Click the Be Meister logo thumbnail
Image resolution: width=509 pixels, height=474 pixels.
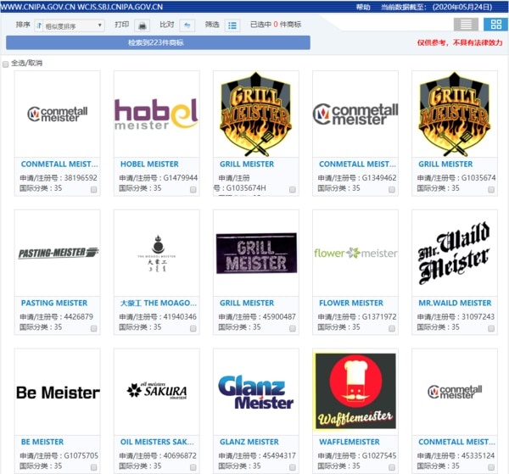[58, 393]
